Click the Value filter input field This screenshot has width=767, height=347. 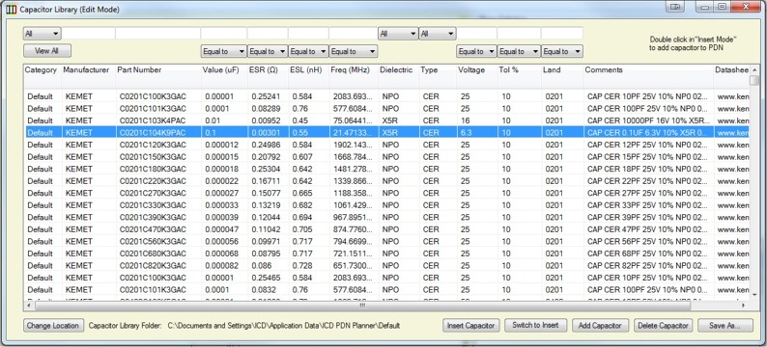click(x=224, y=33)
